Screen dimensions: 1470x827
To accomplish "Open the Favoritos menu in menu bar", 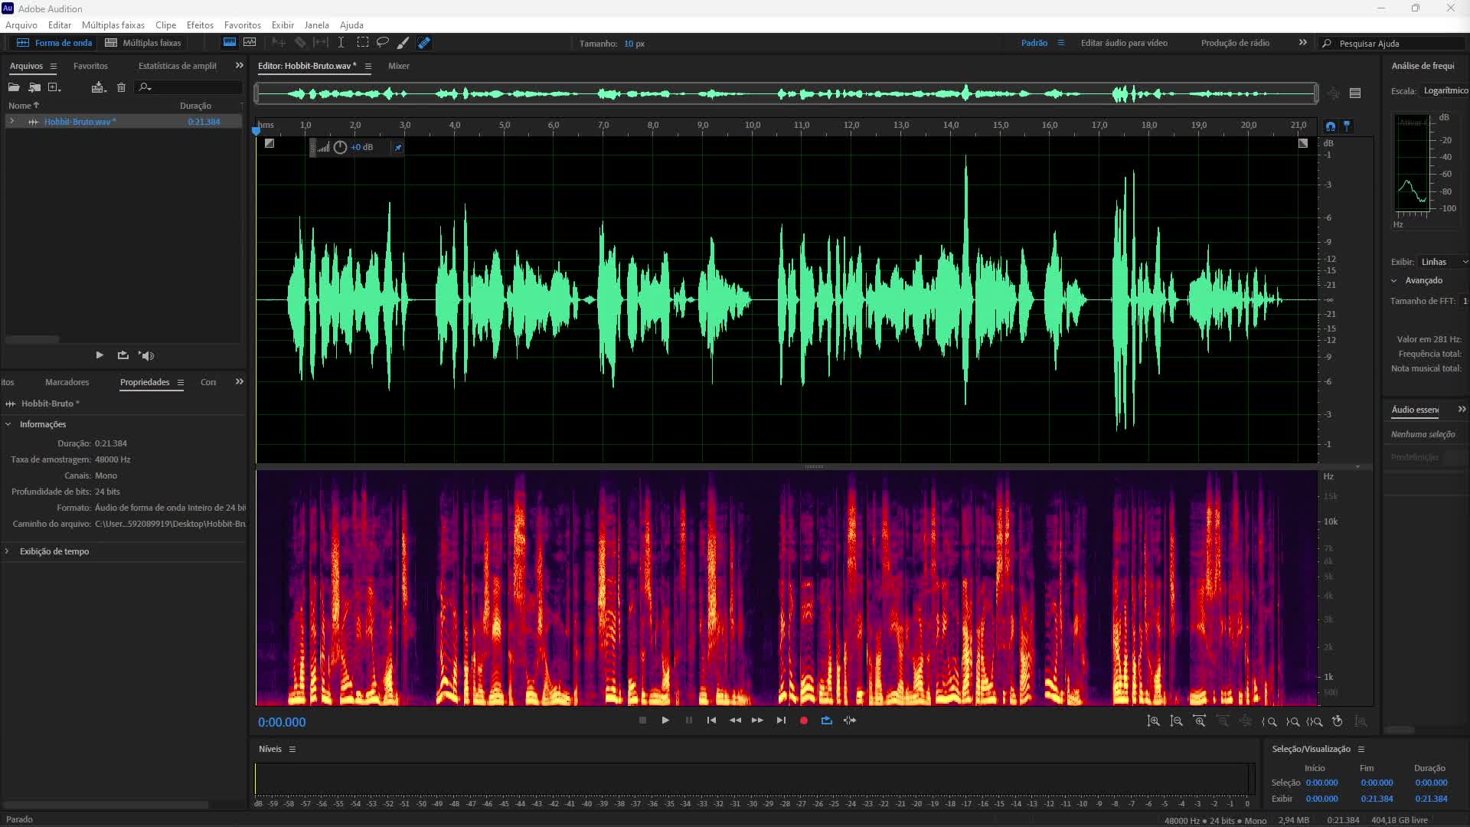I will click(242, 25).
